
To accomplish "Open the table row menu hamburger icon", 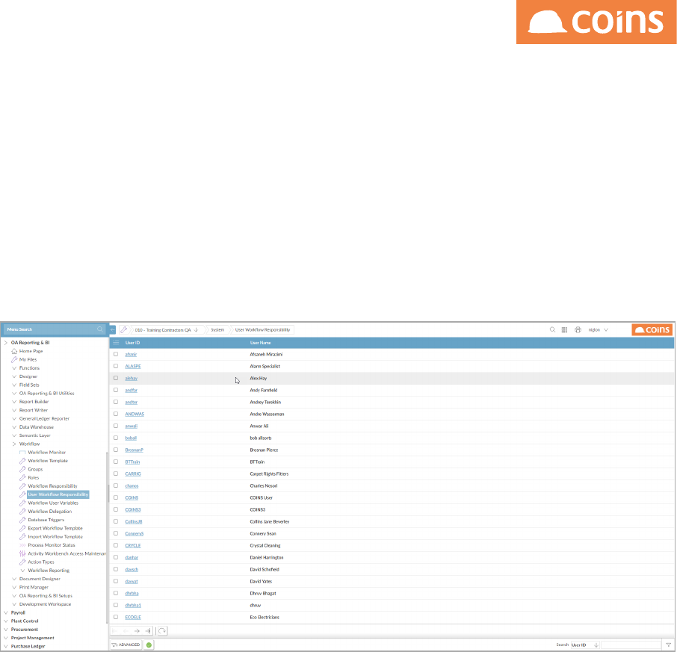I will (116, 343).
